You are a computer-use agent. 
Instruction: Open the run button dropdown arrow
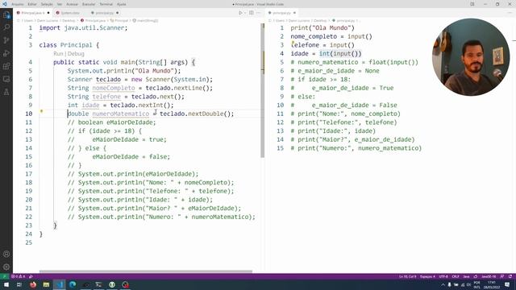tap(245, 13)
